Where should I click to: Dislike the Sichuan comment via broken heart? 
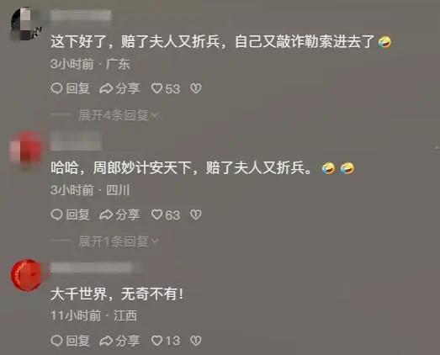pos(196,215)
